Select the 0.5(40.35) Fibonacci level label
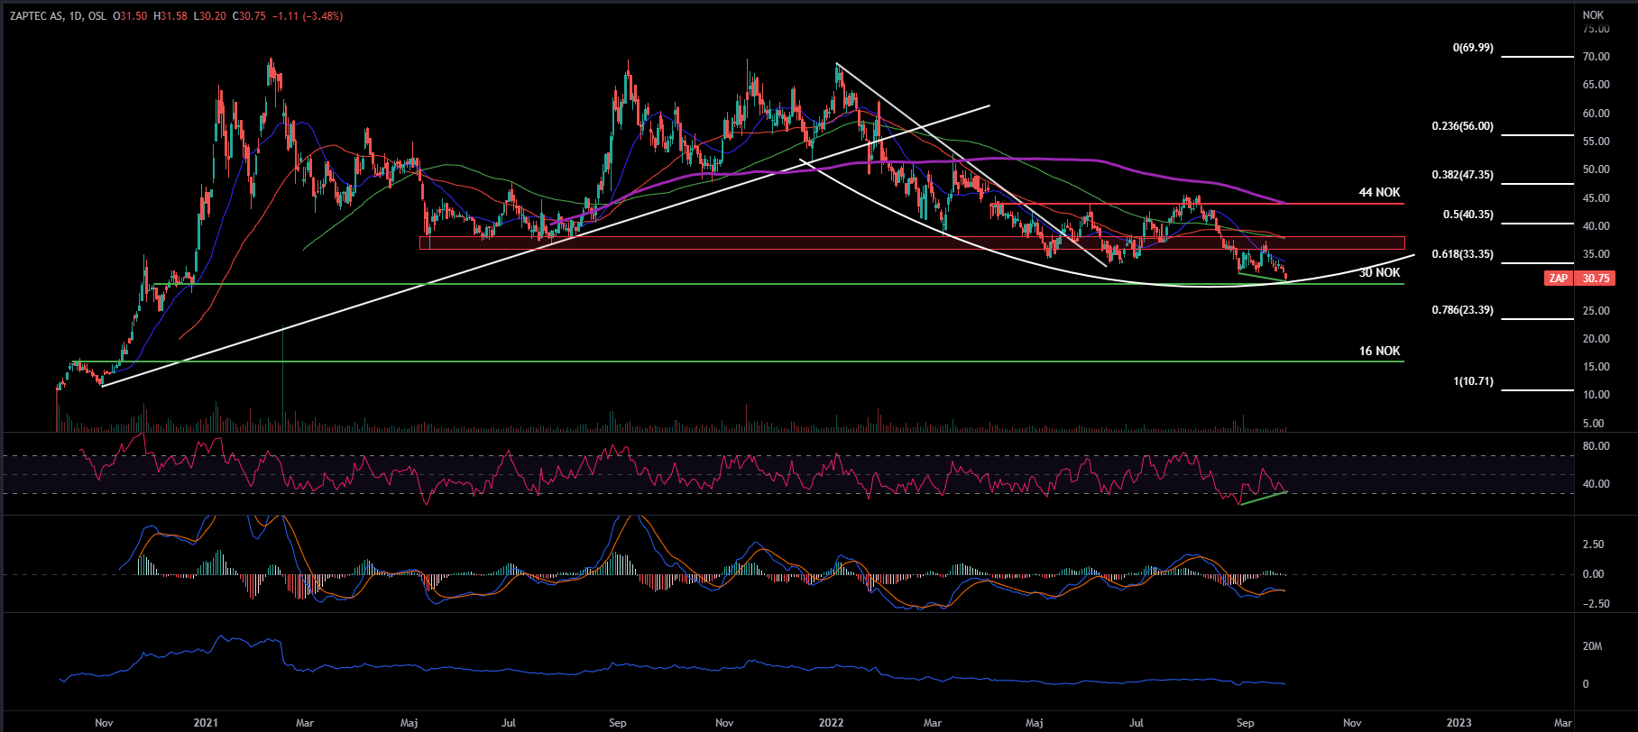The image size is (1638, 732). (x=1468, y=215)
